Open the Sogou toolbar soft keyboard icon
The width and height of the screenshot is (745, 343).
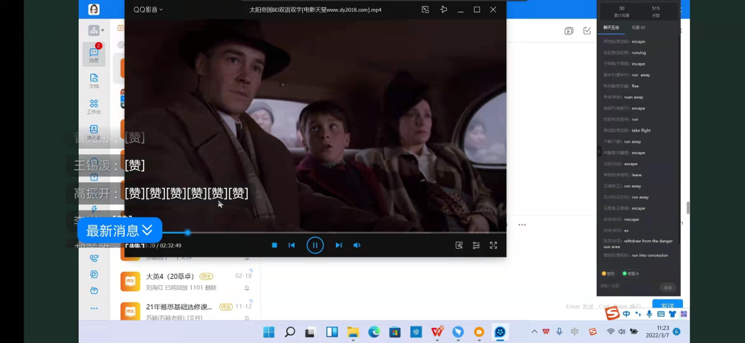click(661, 314)
